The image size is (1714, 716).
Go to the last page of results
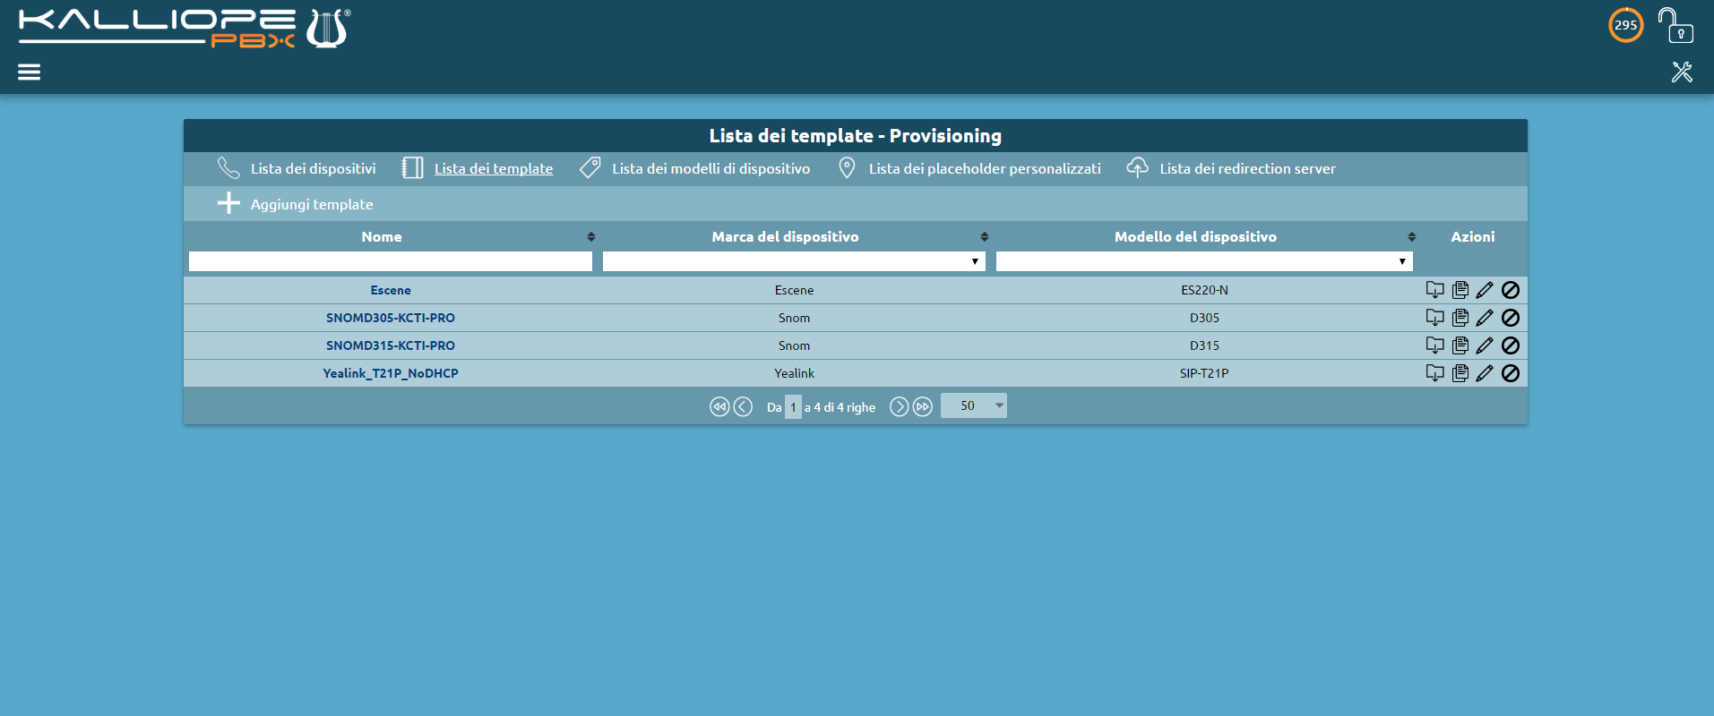[923, 406]
